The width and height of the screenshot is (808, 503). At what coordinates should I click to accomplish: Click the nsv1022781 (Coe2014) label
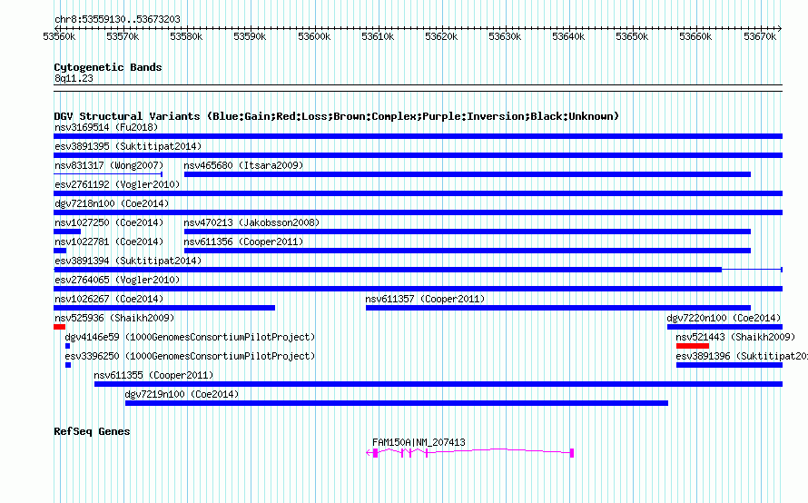click(x=109, y=242)
